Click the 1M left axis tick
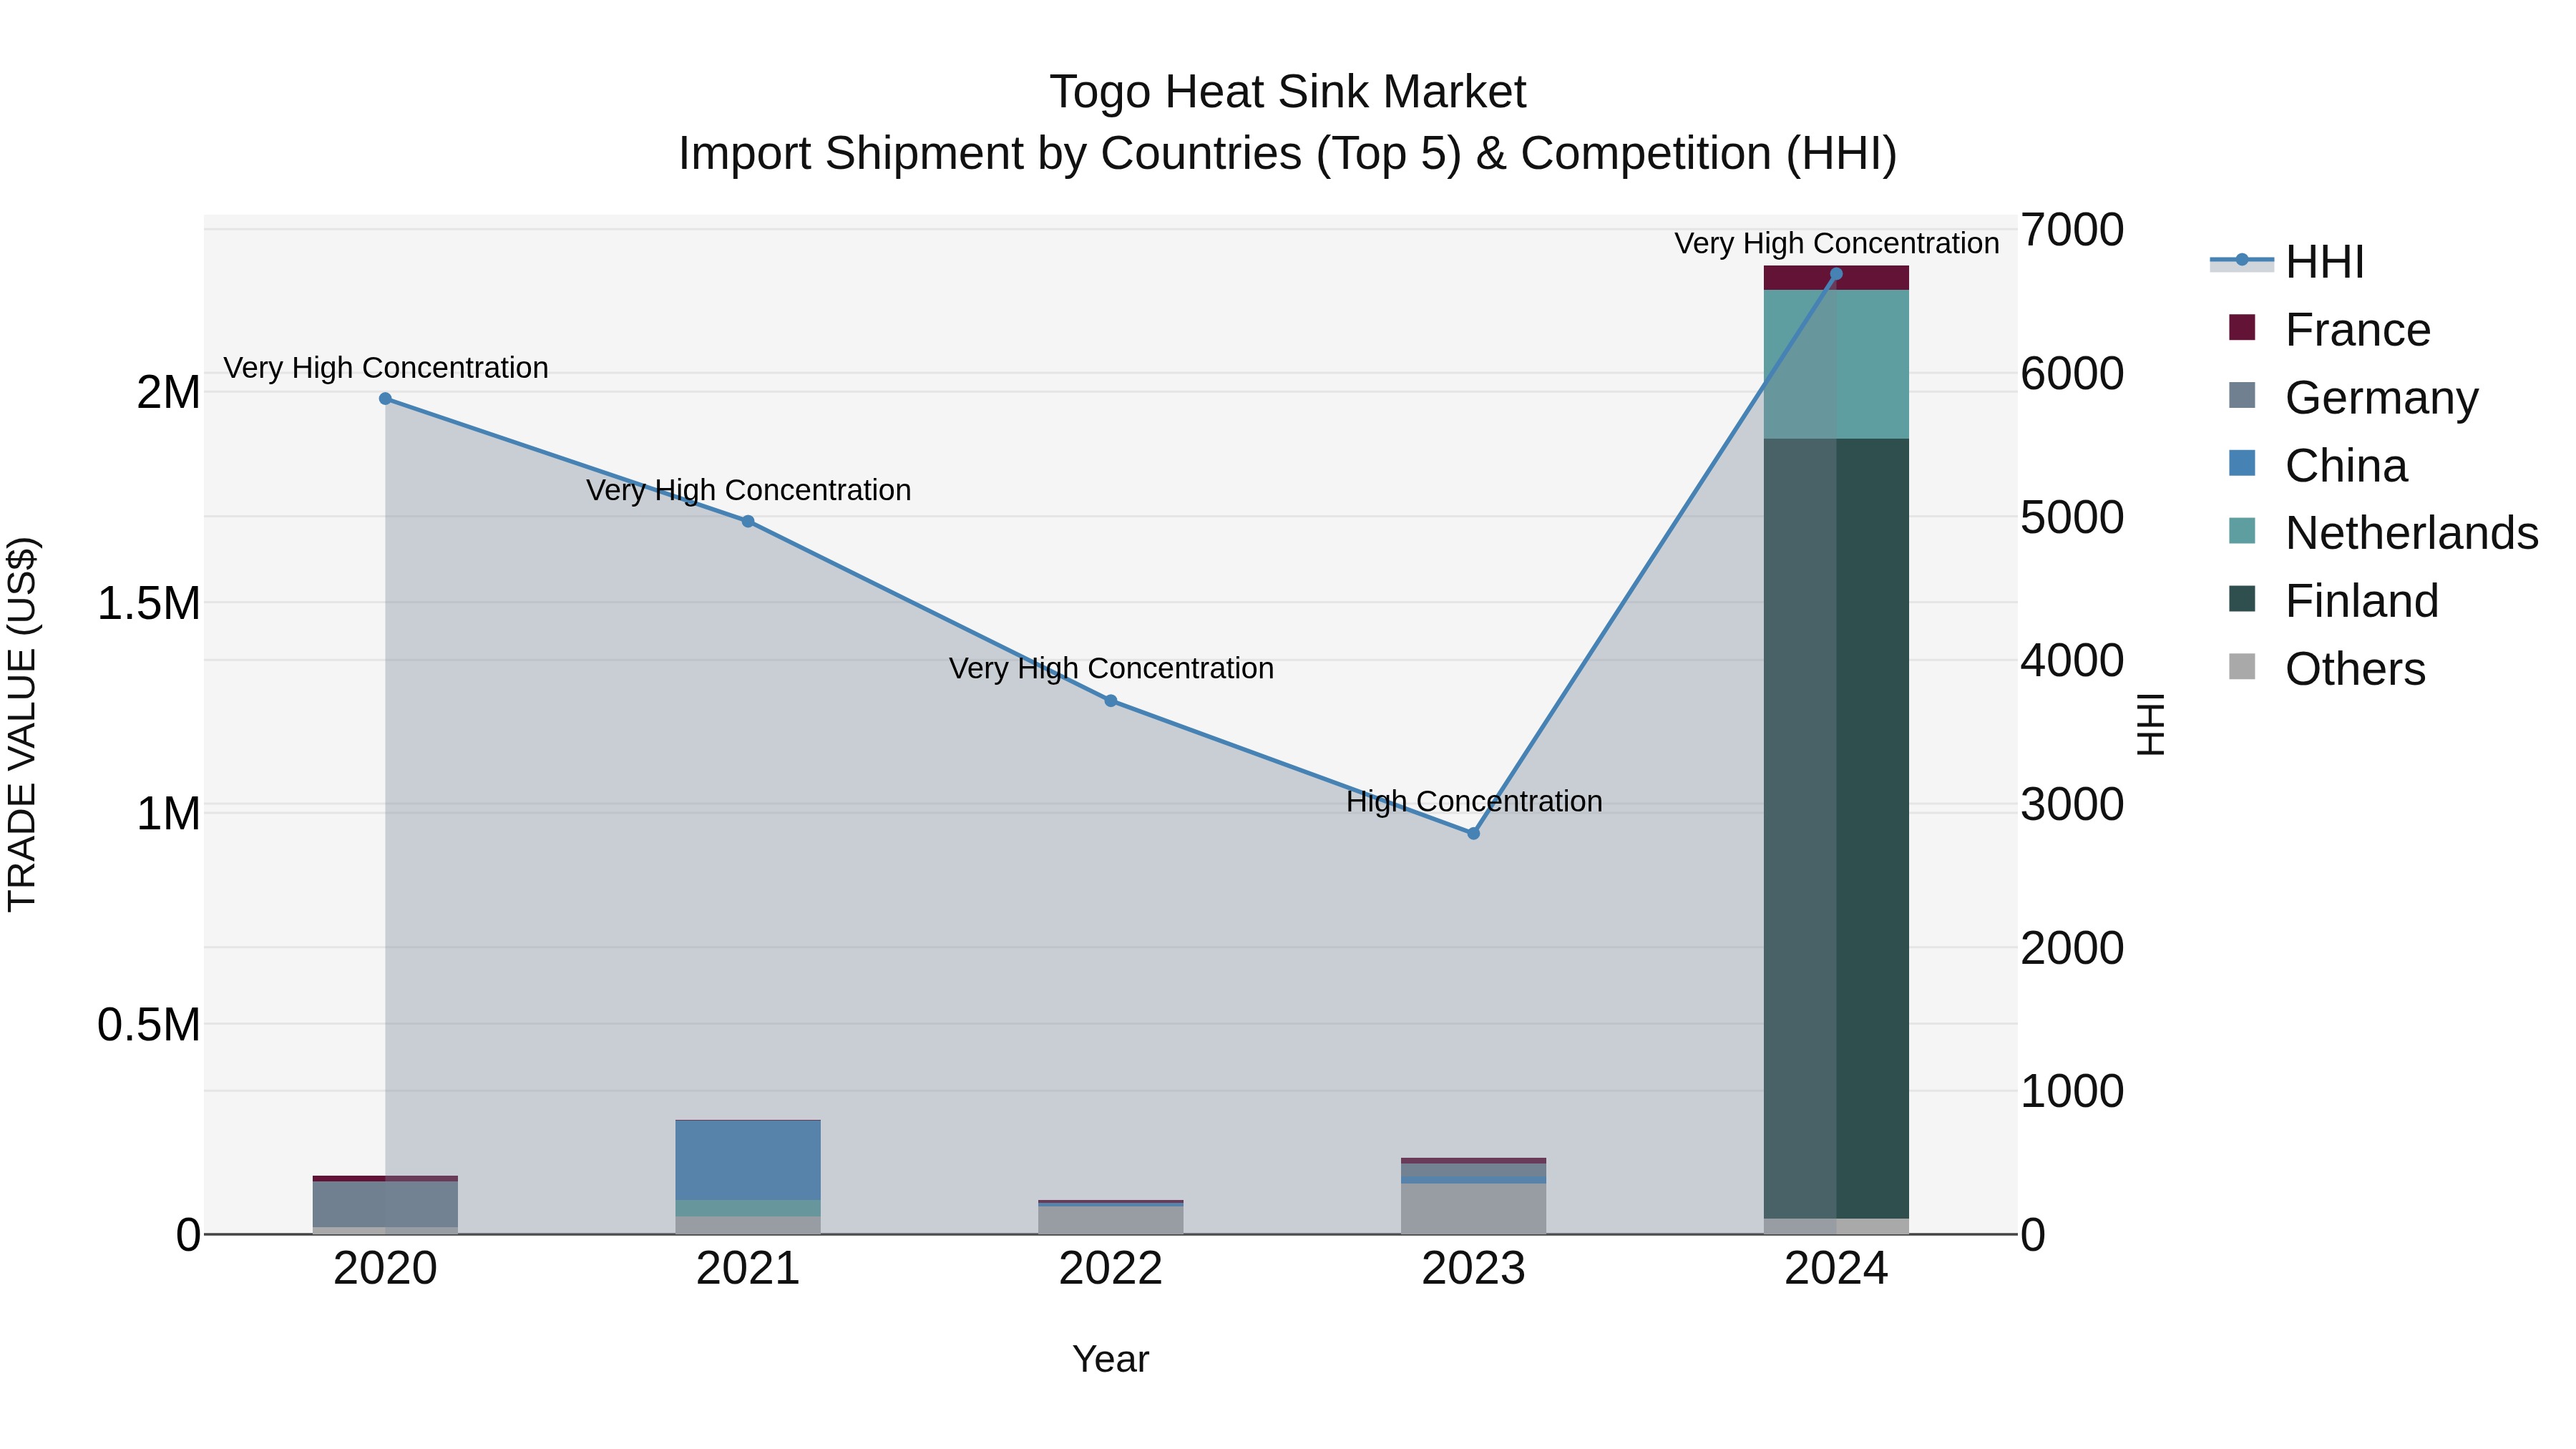 point(169,813)
